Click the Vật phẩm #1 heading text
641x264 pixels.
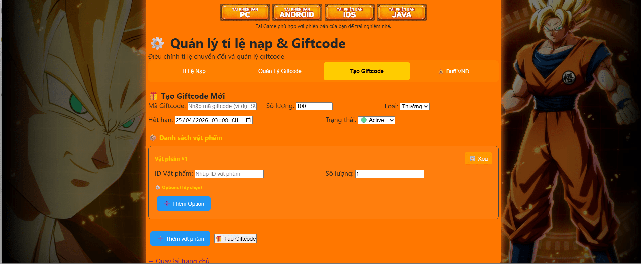coord(171,159)
